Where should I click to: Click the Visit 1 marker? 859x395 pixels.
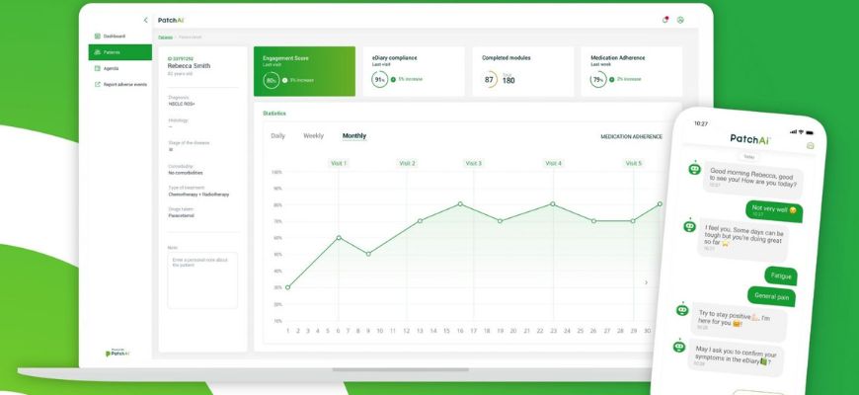(x=339, y=163)
